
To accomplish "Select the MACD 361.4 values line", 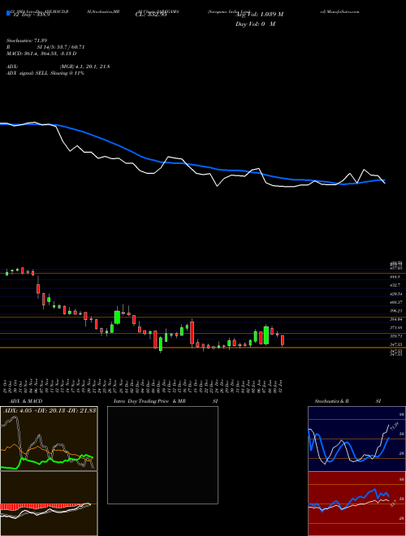I will click(41, 54).
